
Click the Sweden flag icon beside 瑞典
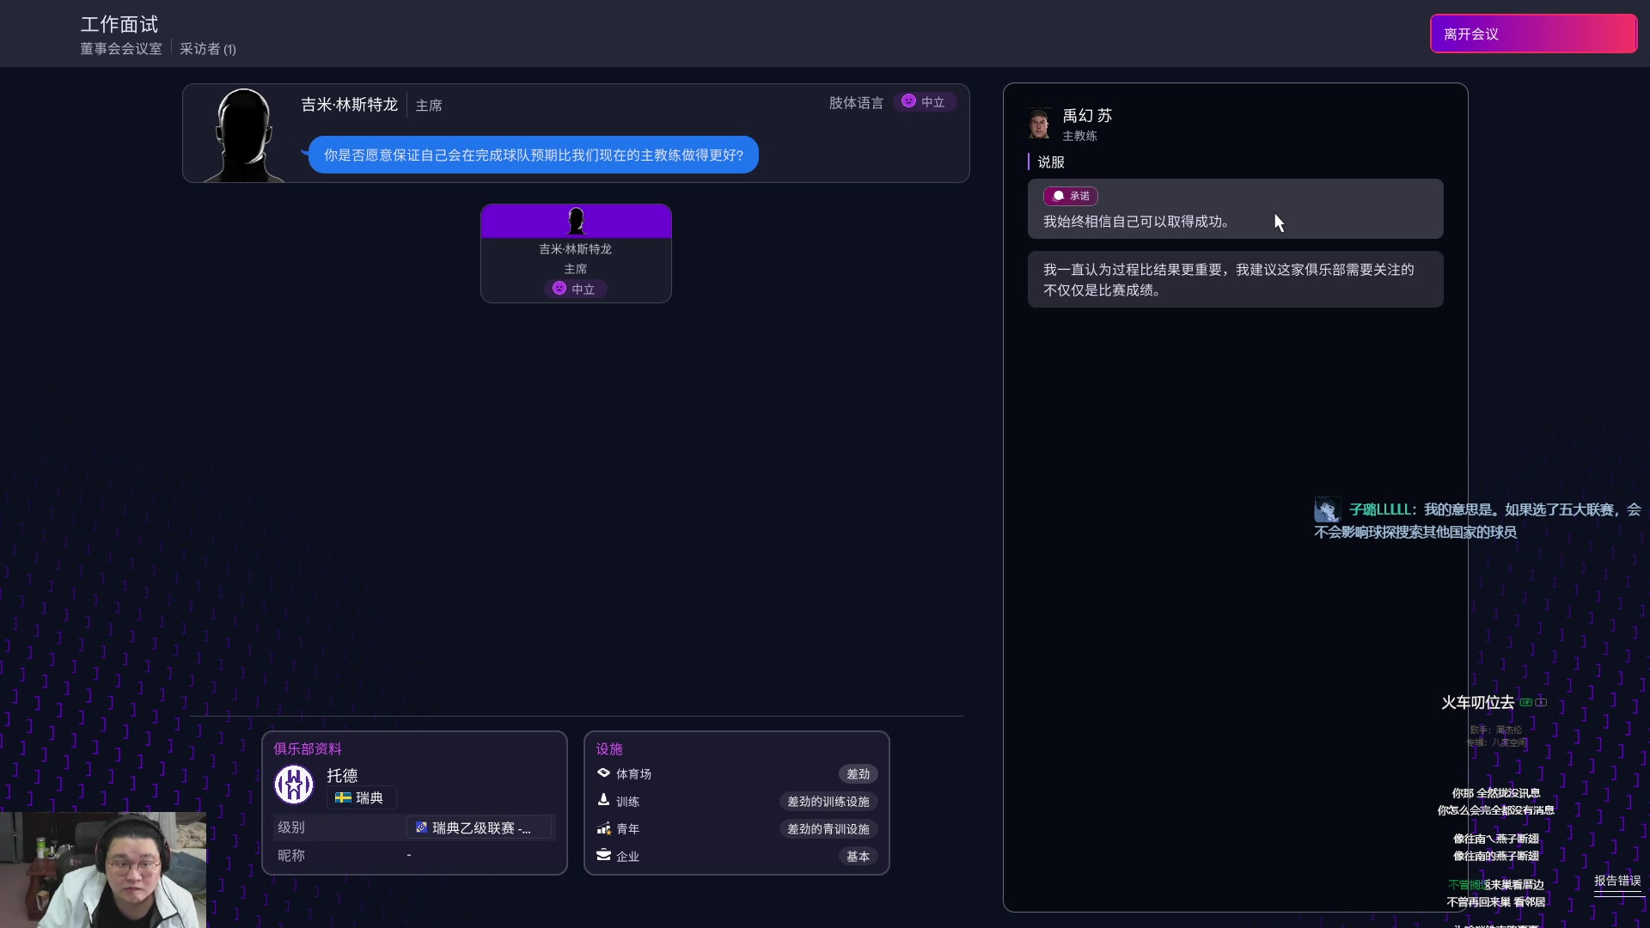click(x=342, y=797)
